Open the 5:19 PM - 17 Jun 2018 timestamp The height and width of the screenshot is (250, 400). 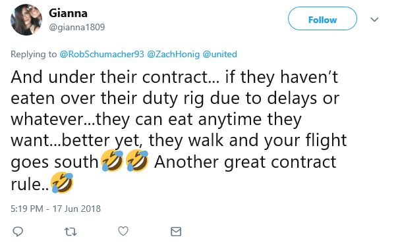tap(55, 209)
